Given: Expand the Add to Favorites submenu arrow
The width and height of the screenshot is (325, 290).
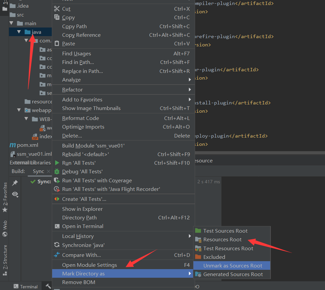Looking at the screenshot, I should pos(190,99).
